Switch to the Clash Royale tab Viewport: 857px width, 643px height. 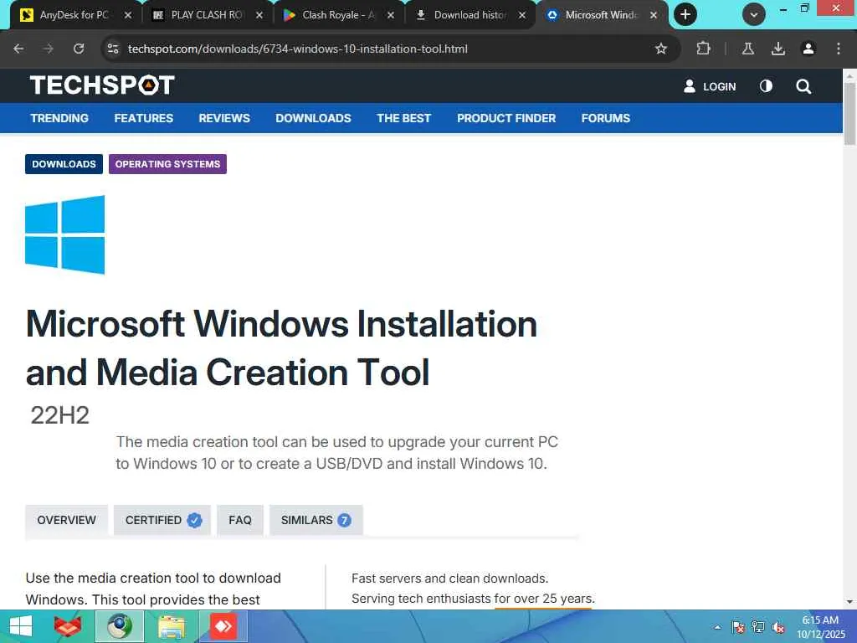(x=338, y=15)
